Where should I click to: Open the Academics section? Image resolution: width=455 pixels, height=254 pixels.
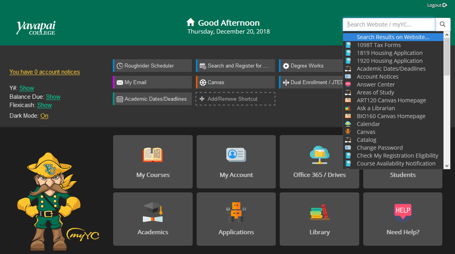click(x=153, y=219)
